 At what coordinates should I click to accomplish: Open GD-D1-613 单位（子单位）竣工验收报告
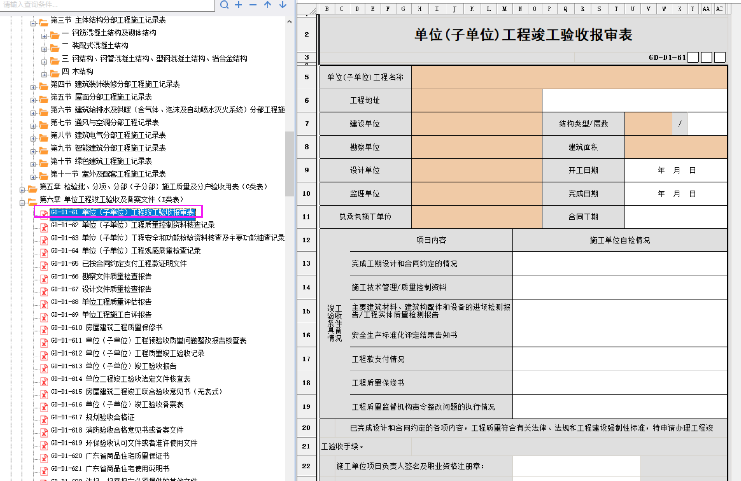[x=114, y=366]
